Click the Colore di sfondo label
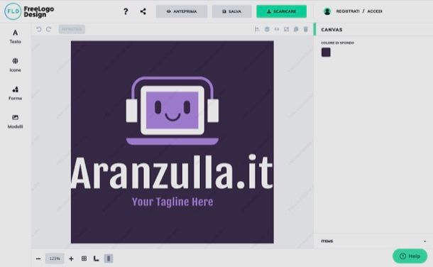This screenshot has width=433, height=267. pos(337,43)
